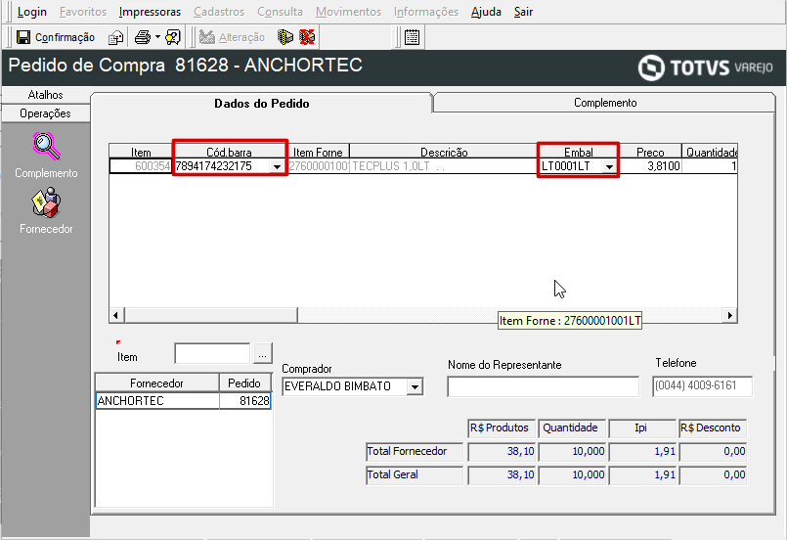Click the Nome do Representante field
The height and width of the screenshot is (540, 787).
[x=543, y=386]
